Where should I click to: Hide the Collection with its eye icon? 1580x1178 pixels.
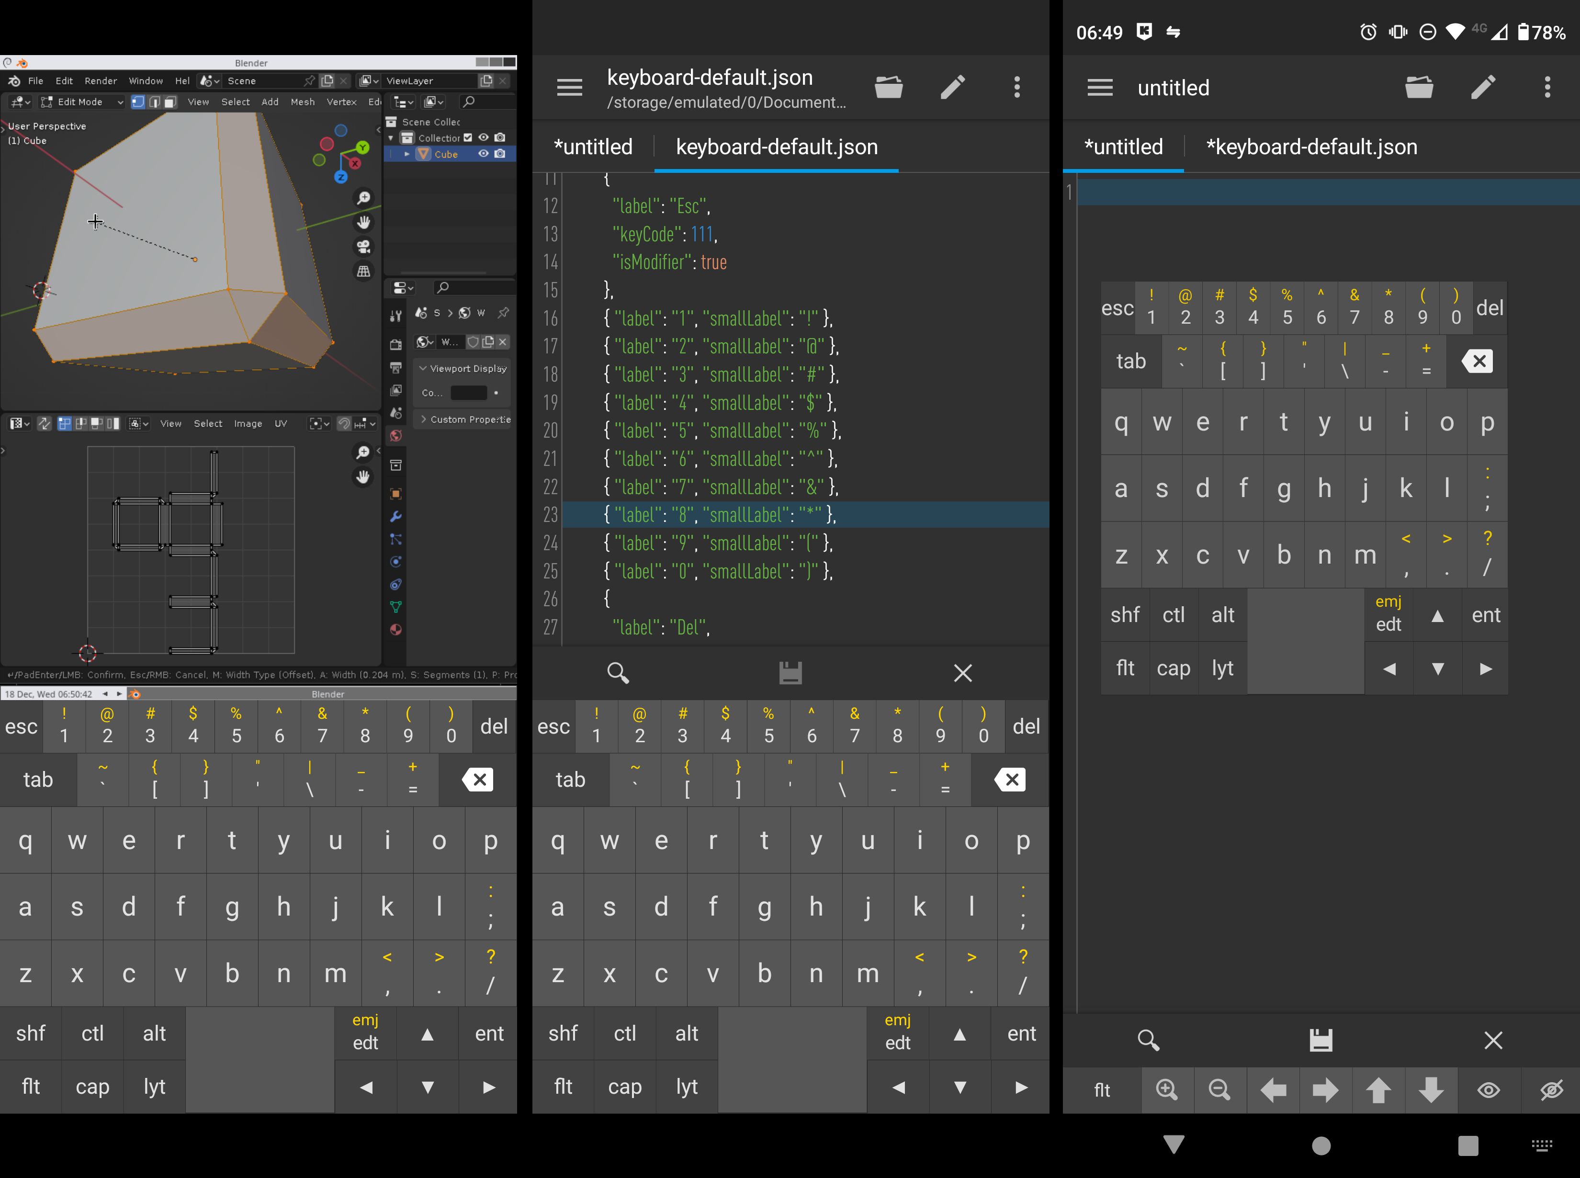tap(484, 137)
